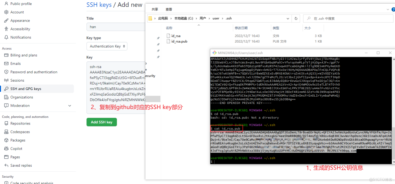The image size is (395, 184).
Task: Open the Key type Authentication Key dropdown
Action: (107, 46)
